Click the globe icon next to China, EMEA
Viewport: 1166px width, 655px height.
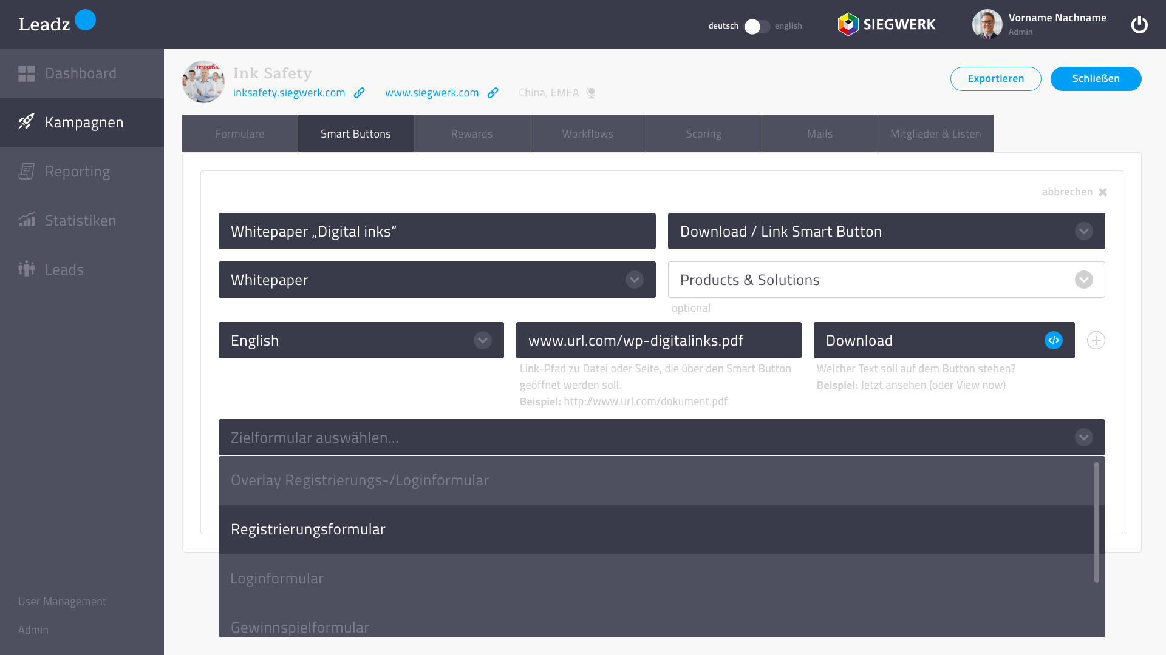tap(591, 93)
